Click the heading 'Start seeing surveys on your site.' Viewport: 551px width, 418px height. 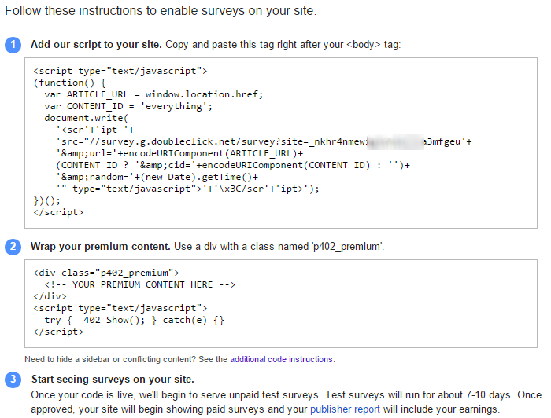click(113, 379)
